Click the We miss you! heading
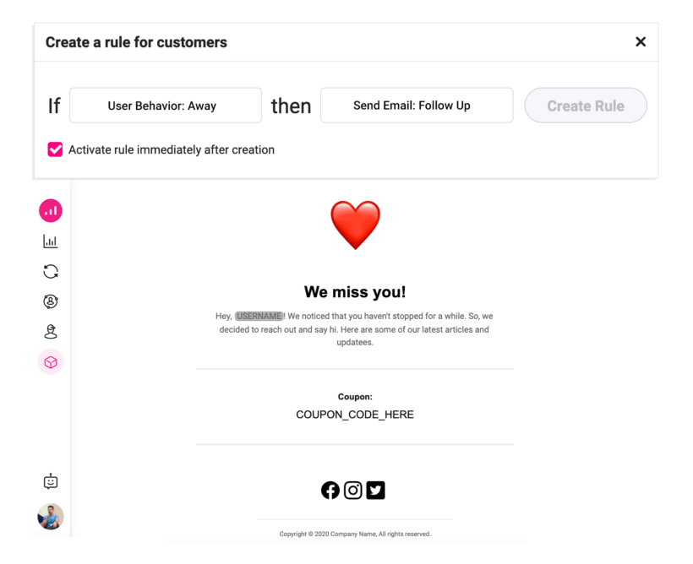Image resolution: width=693 pixels, height=564 pixels. pos(355,292)
